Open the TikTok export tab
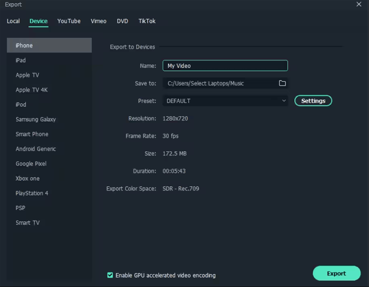 (147, 21)
